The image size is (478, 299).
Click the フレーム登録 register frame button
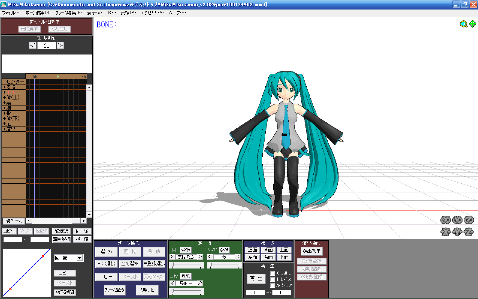coord(115,290)
